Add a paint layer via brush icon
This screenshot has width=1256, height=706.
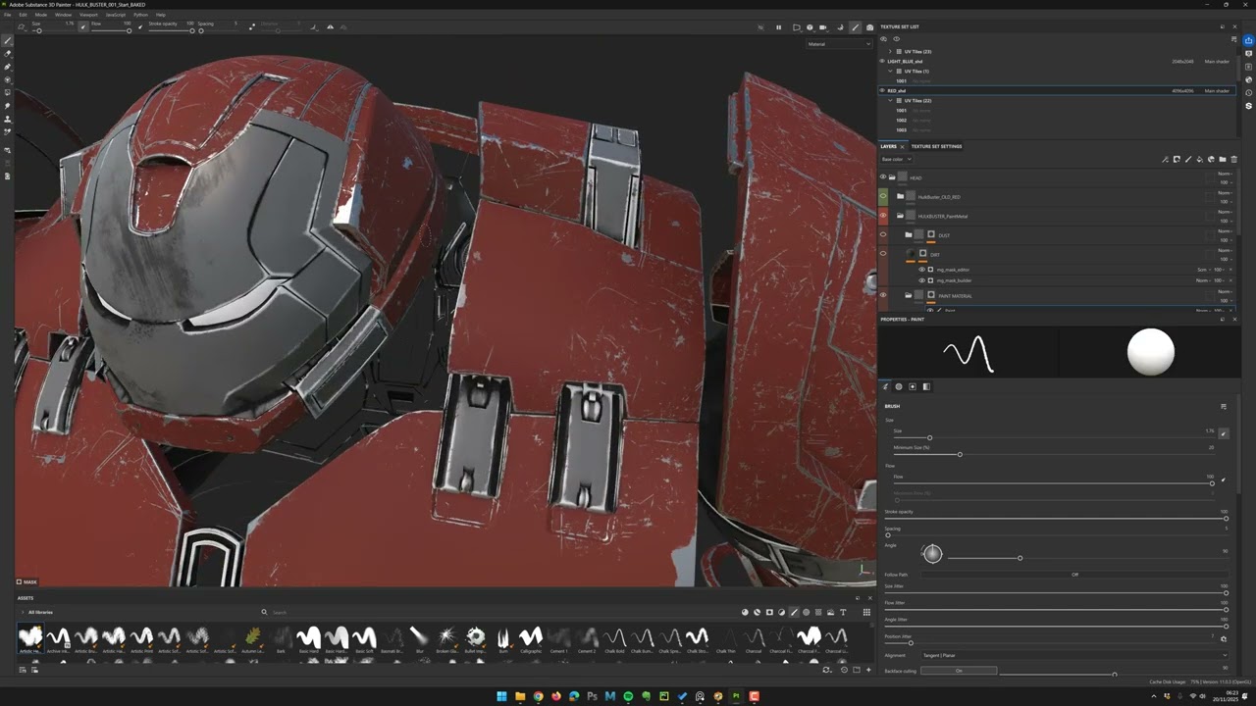1188,159
